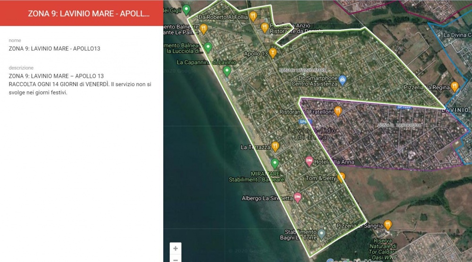Open the Miramare stabilimento green pin
Viewport: 472px width, 262px height.
[275, 164]
